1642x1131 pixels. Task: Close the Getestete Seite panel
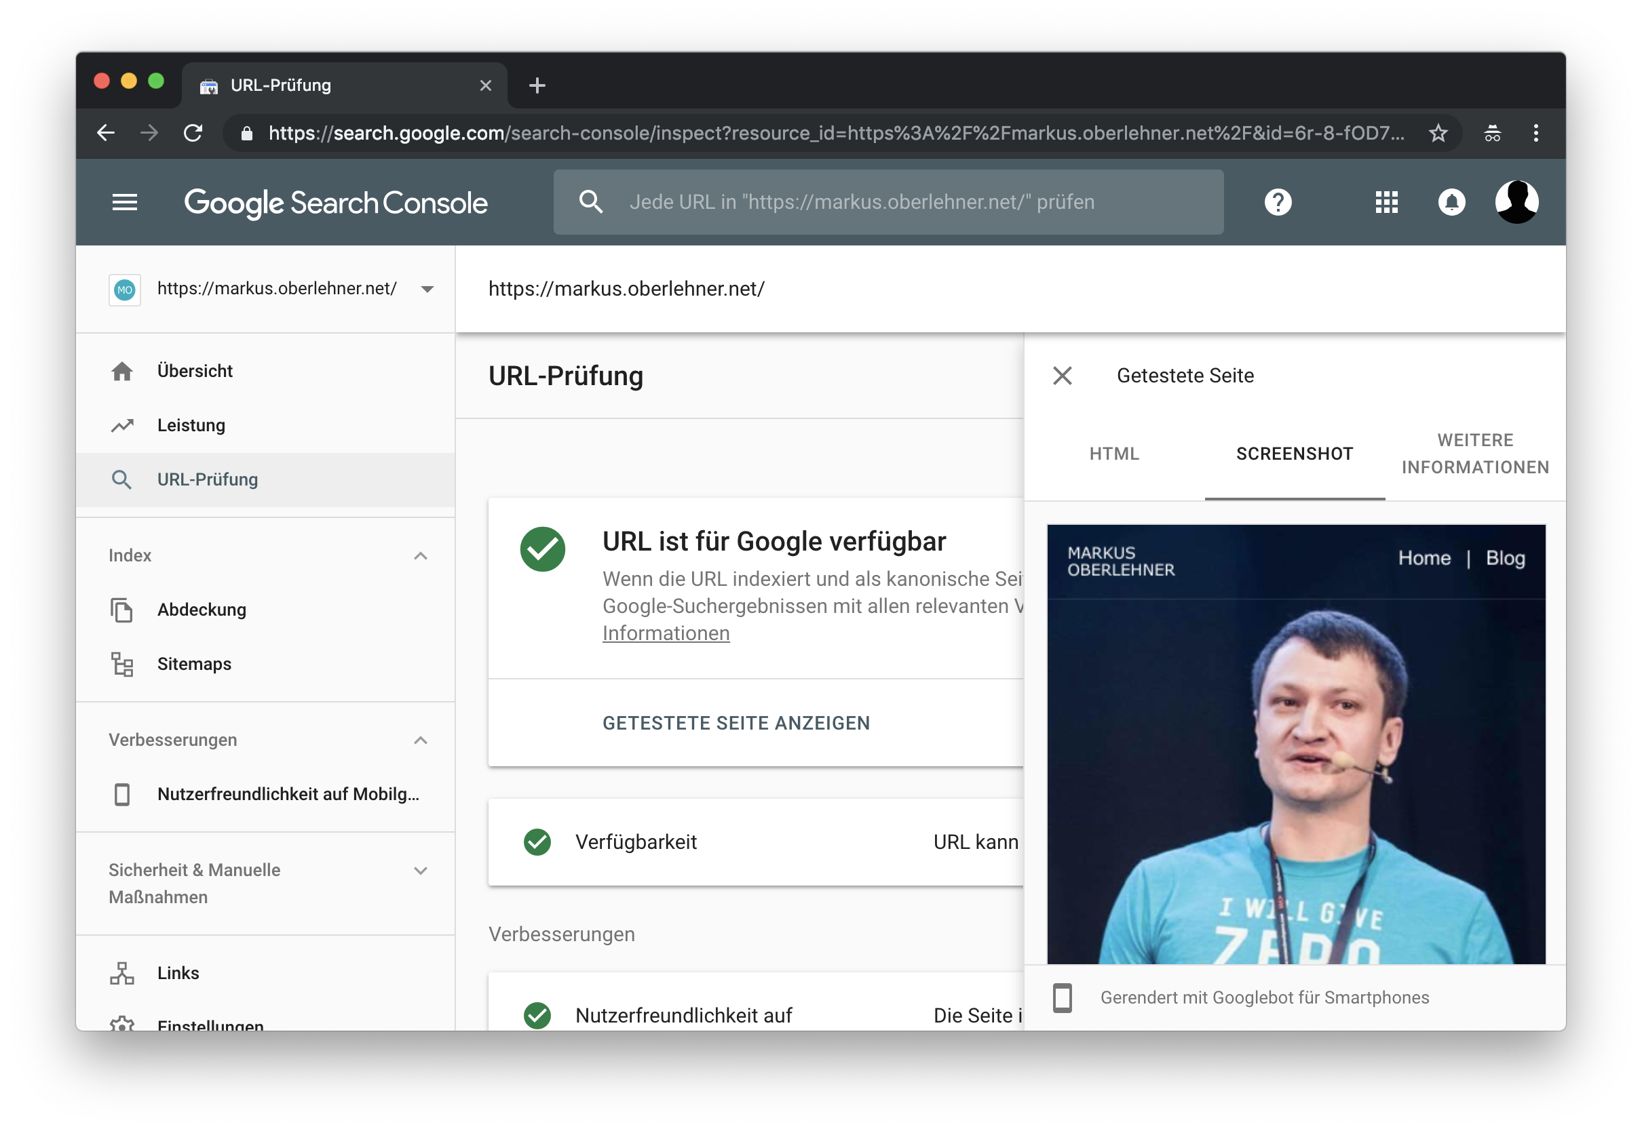coord(1062,375)
